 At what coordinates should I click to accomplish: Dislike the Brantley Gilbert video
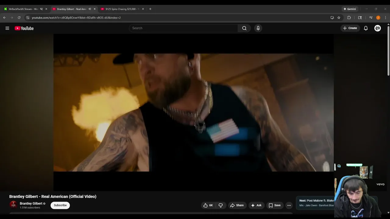(x=221, y=205)
